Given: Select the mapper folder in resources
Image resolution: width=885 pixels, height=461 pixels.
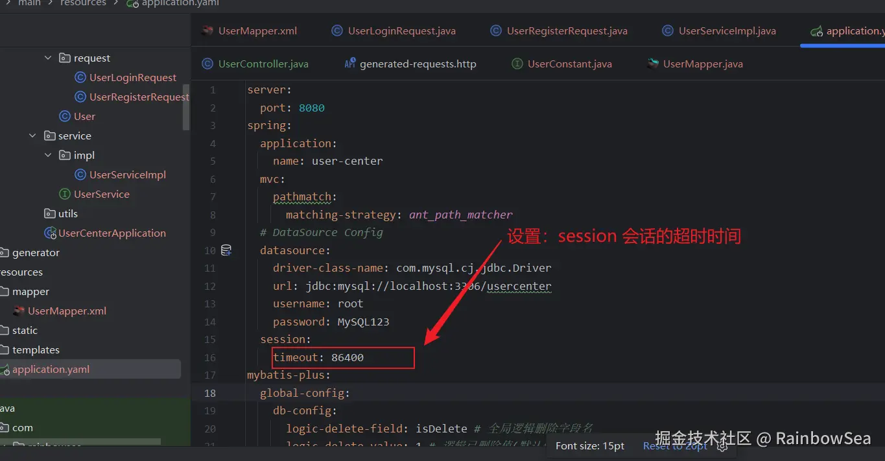Looking at the screenshot, I should tap(30, 291).
